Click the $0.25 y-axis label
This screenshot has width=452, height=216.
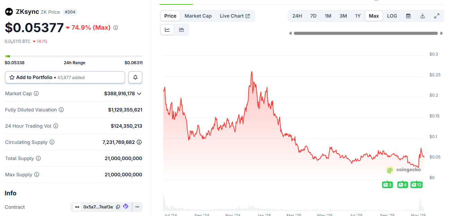pos(434,75)
